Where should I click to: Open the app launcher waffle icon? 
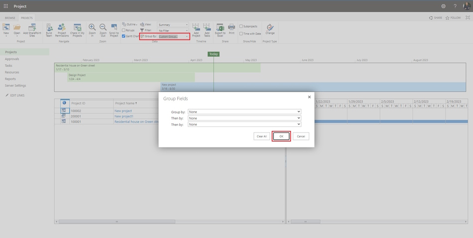coord(6,6)
